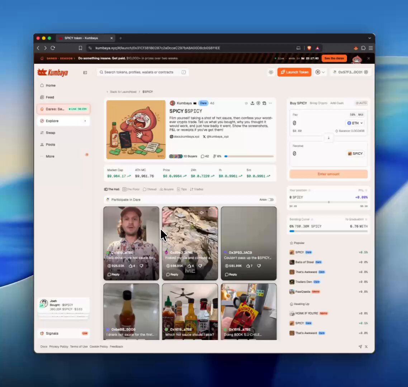The height and width of the screenshot is (387, 408).
Task: Toggle the Anon switch
Action: tap(271, 200)
